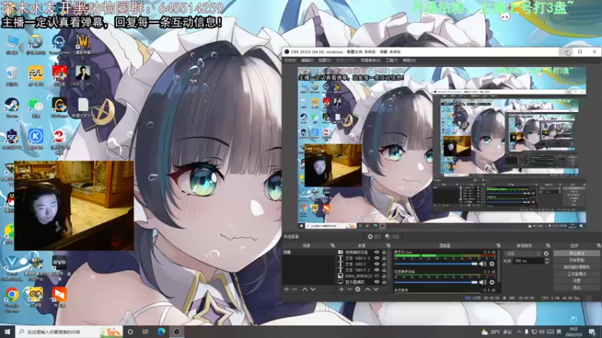The image size is (602, 338).
Task: Mute the 麦克风/Aux speaker icon in the mixer
Action: click(x=482, y=264)
